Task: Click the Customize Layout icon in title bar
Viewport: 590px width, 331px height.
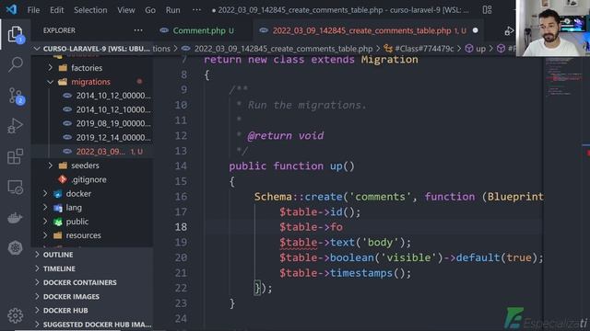Action: tap(488, 10)
